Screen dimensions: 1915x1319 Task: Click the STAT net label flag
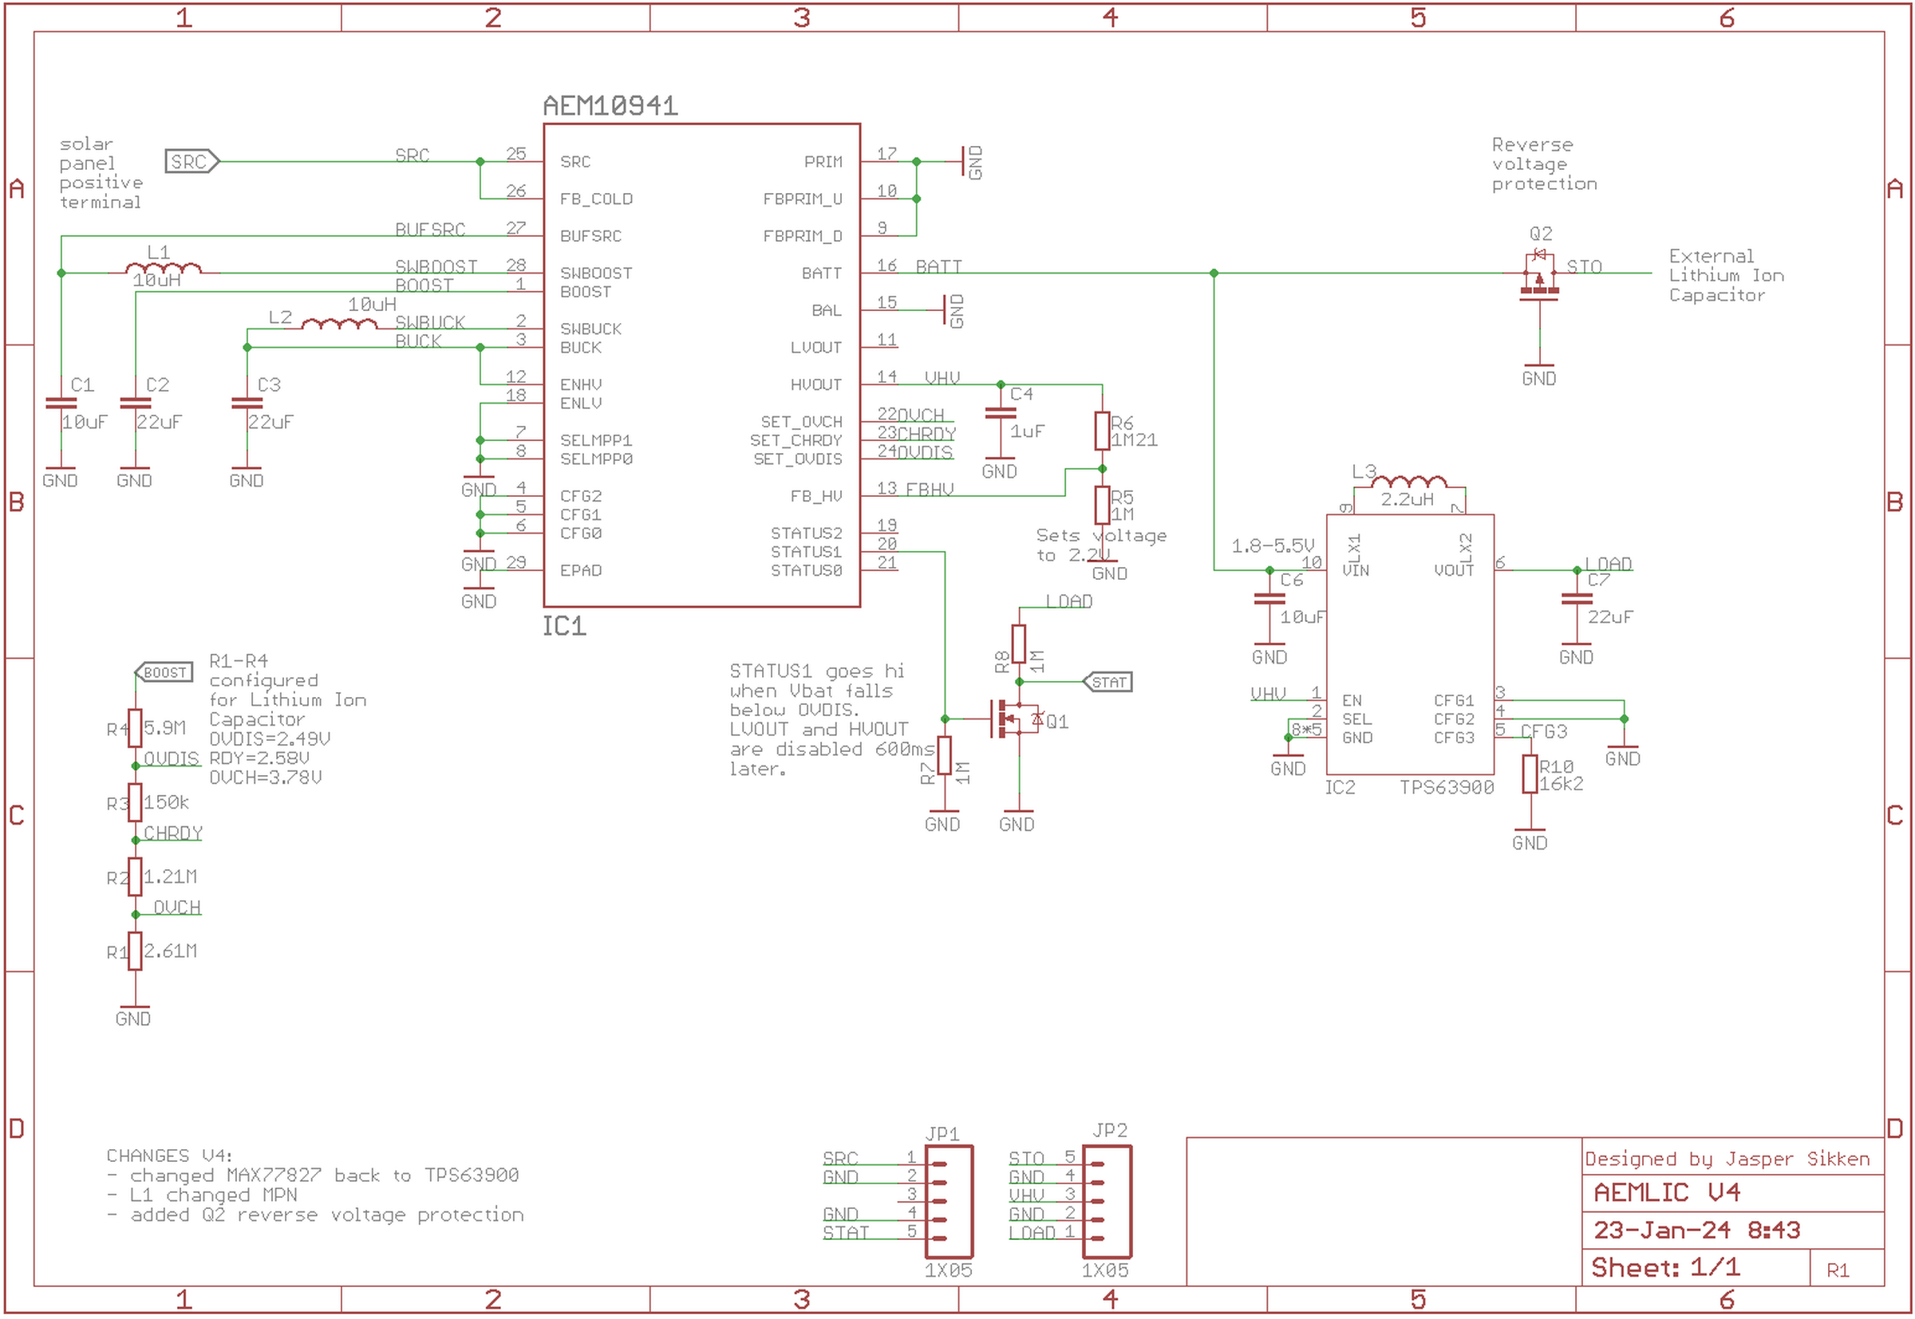click(1108, 682)
